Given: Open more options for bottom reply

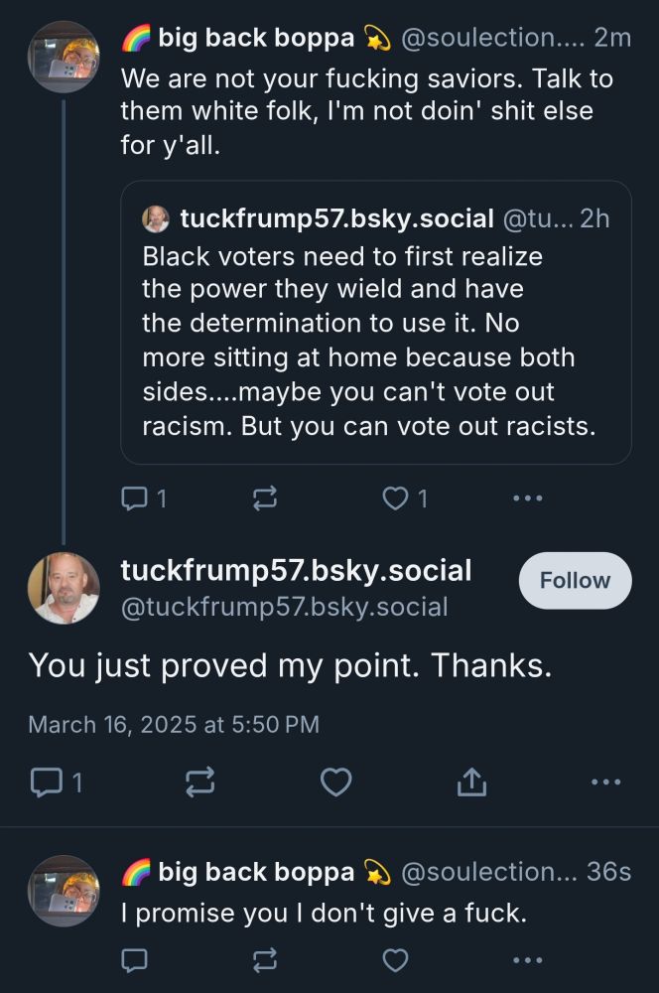Looking at the screenshot, I should pyautogui.click(x=527, y=959).
